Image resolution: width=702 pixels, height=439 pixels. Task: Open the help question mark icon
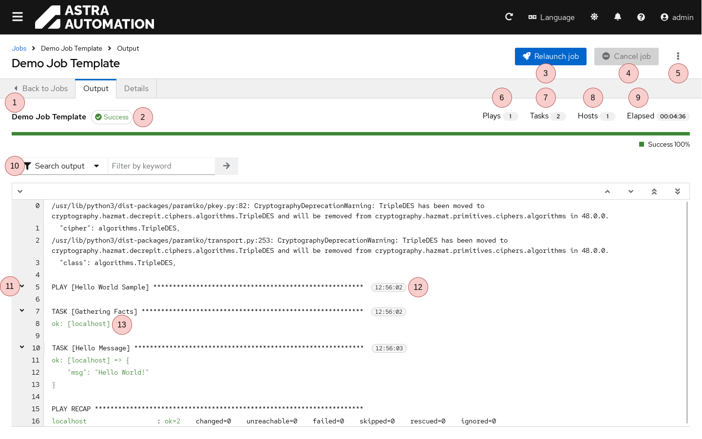coord(641,17)
